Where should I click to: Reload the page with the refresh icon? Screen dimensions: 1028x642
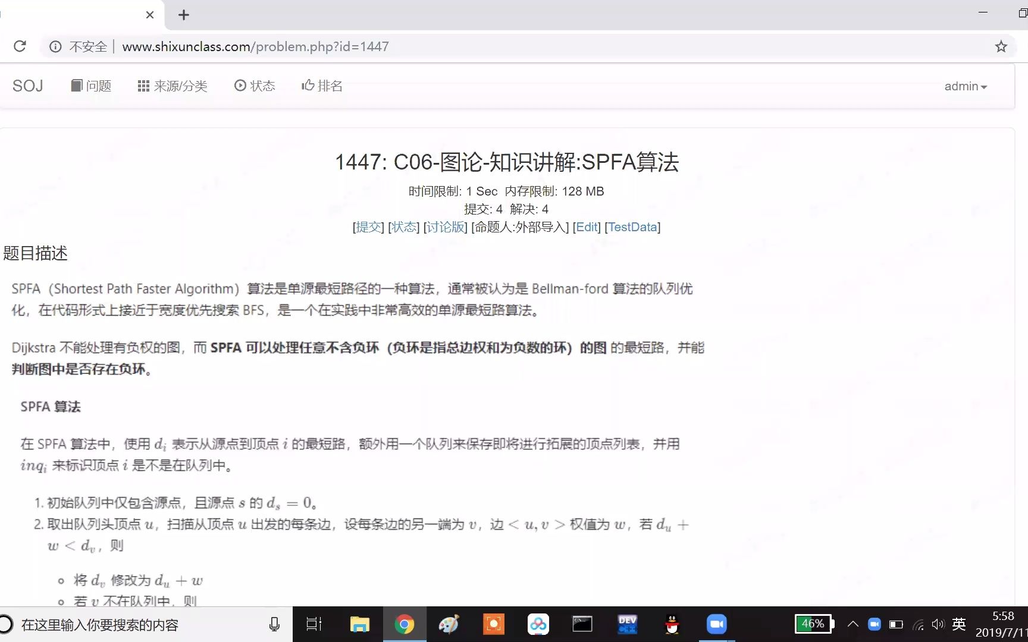(20, 46)
